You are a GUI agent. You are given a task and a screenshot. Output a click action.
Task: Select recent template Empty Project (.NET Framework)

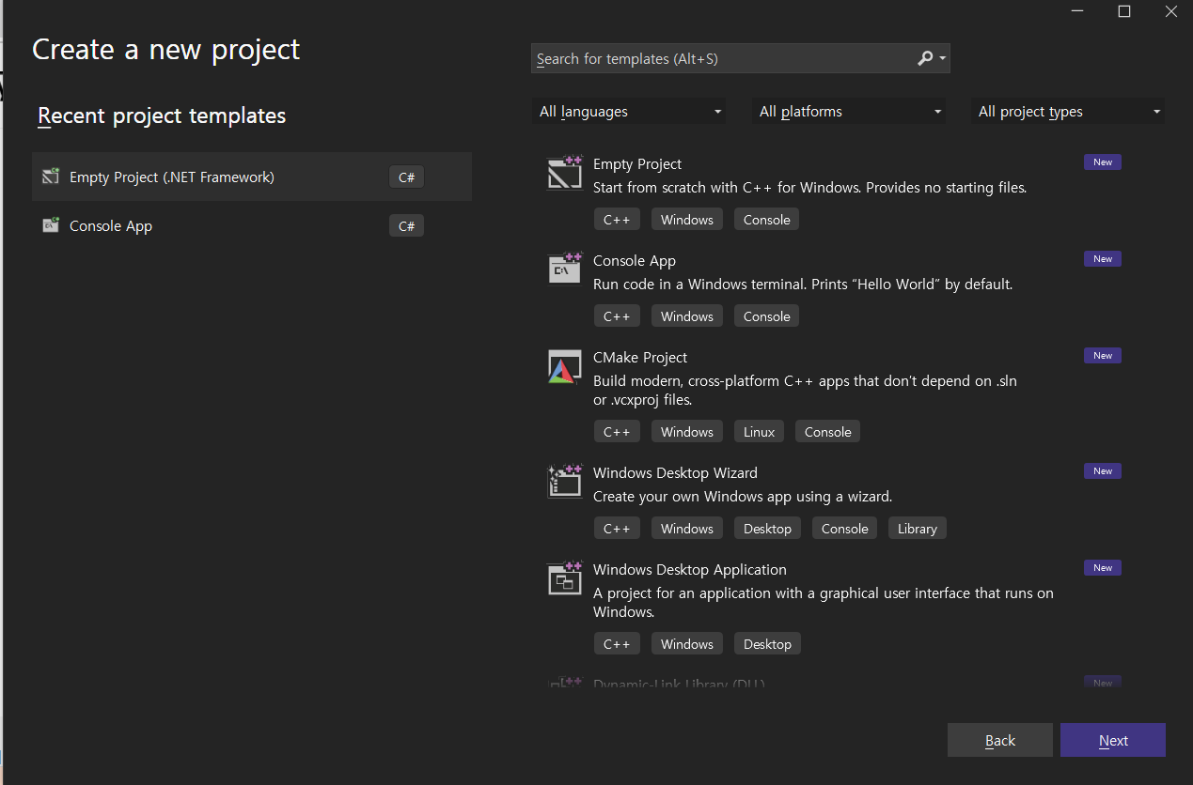252,177
